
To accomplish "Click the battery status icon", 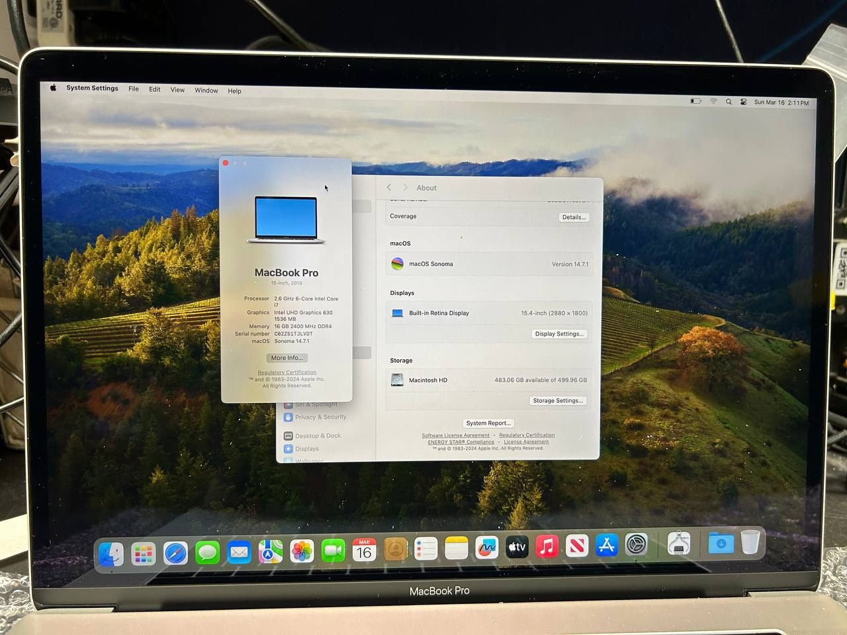I will point(695,101).
